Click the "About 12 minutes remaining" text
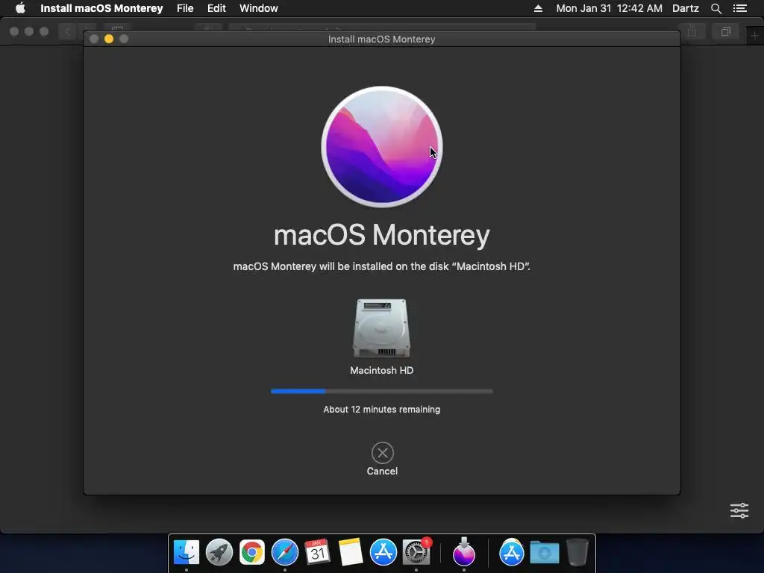Viewport: 764px width, 573px height. point(381,410)
